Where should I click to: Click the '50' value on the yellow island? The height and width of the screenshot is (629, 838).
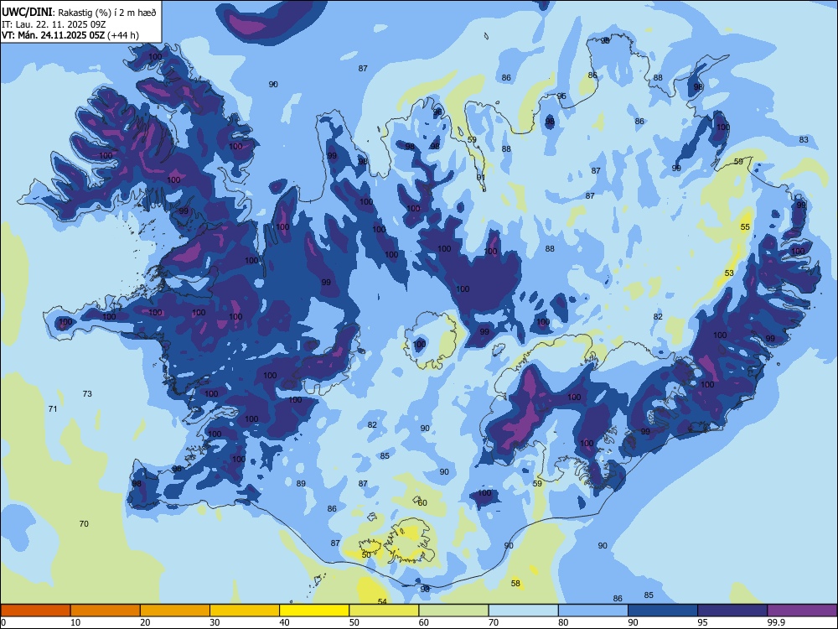[x=366, y=554]
